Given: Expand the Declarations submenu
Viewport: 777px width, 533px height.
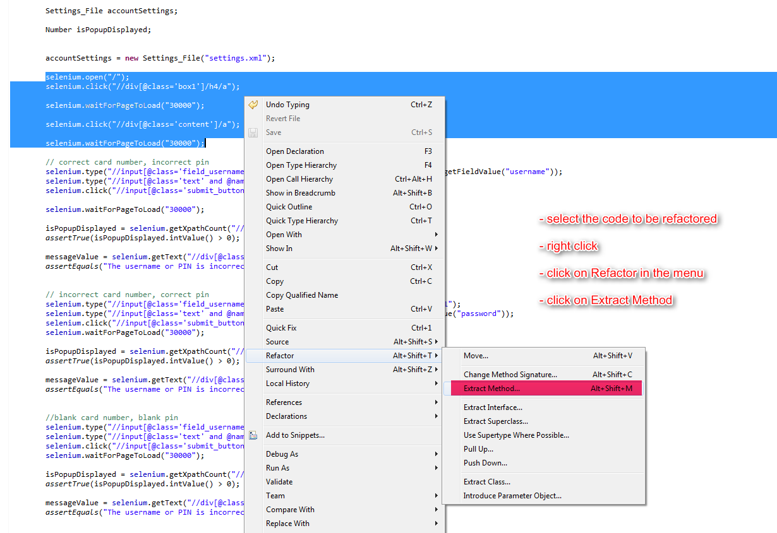Looking at the screenshot, I should click(x=345, y=416).
